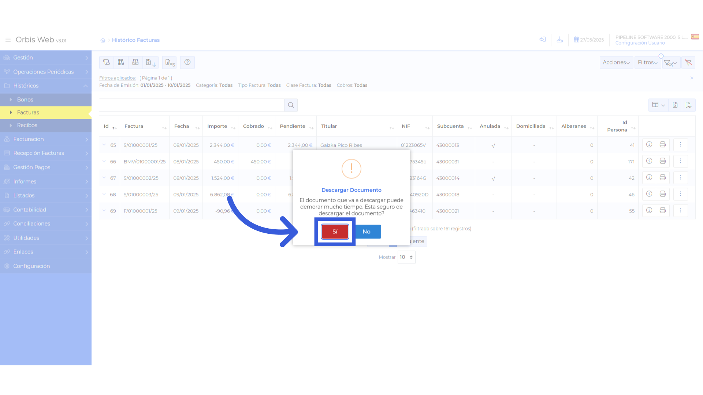This screenshot has width=703, height=395.
Task: Open Configuración in the sidebar
Action: click(x=46, y=266)
